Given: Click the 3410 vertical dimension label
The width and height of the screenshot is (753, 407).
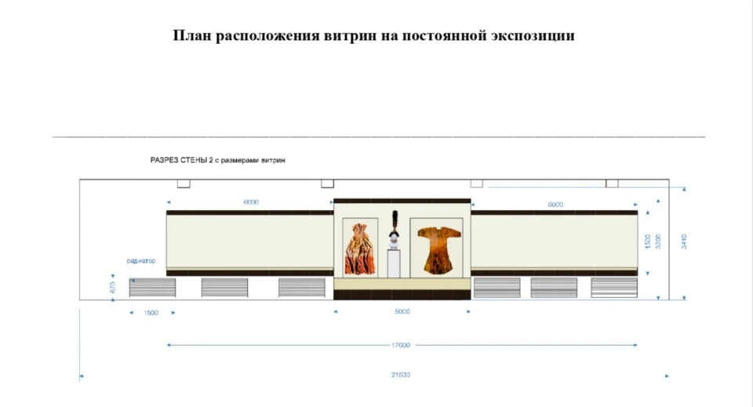Looking at the screenshot, I should 684,242.
